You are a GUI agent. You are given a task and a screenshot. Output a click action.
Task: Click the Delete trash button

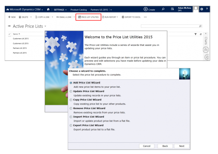click(23, 17)
